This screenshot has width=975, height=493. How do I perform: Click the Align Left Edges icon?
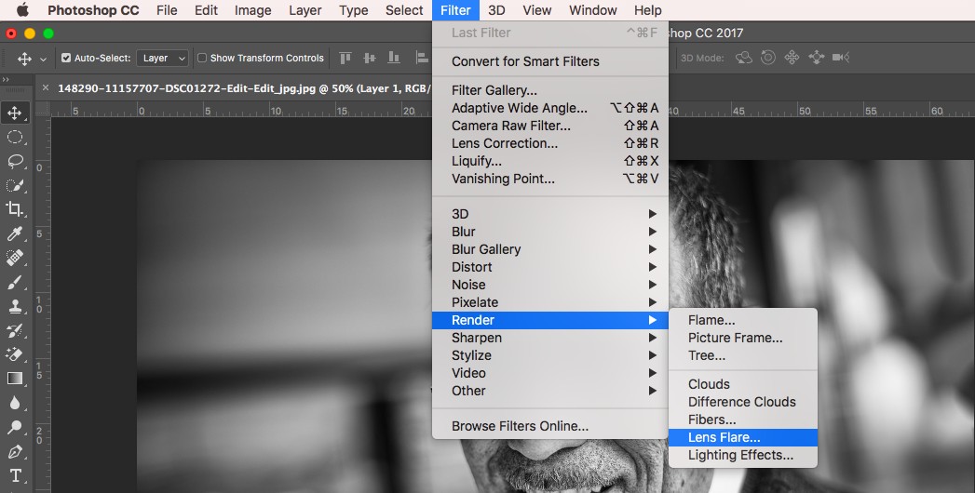click(x=422, y=58)
